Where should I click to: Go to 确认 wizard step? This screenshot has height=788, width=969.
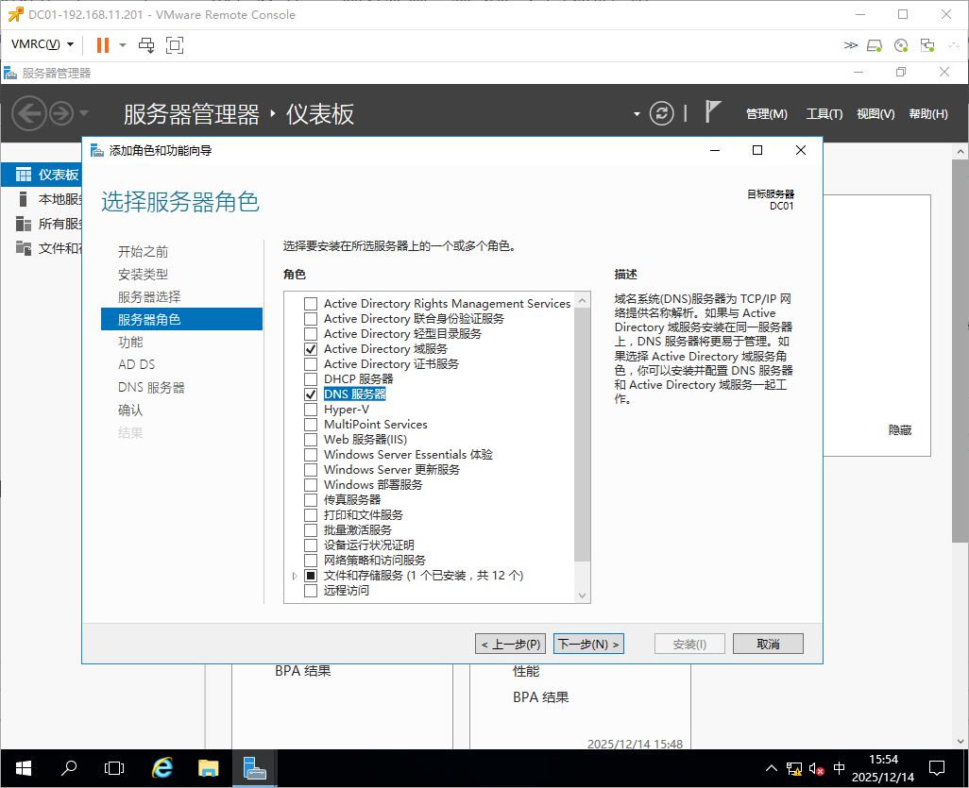click(x=130, y=411)
